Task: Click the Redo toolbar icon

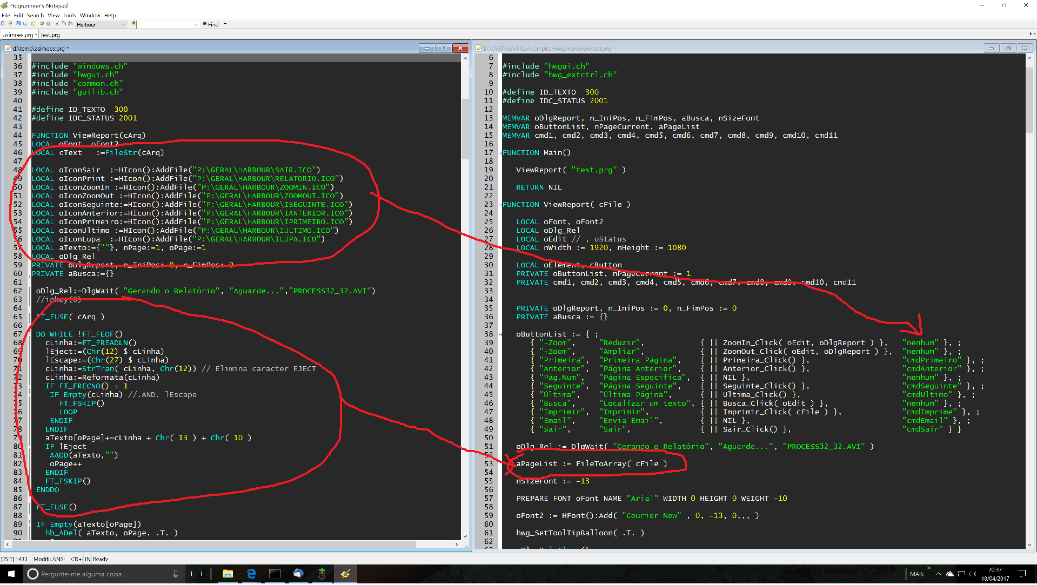Action: tap(49, 24)
